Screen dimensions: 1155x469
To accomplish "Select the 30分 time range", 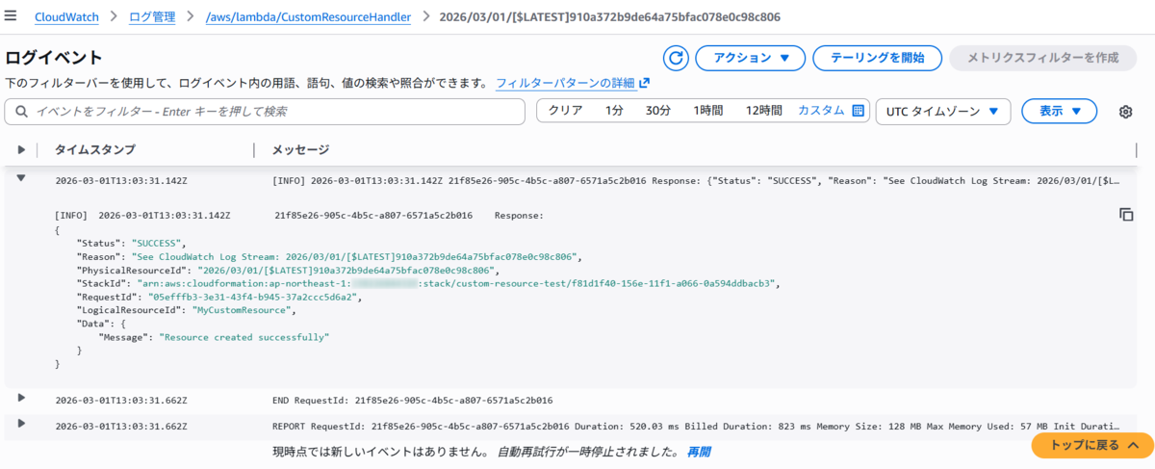I will pos(658,111).
